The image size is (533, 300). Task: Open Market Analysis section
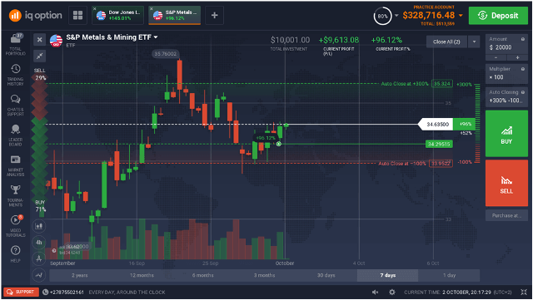coord(15,165)
